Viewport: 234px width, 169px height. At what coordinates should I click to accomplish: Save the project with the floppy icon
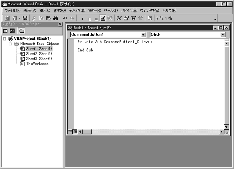pyautogui.click(x=25, y=18)
